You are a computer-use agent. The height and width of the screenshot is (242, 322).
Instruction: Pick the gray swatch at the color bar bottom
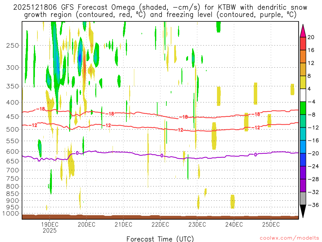303,198
